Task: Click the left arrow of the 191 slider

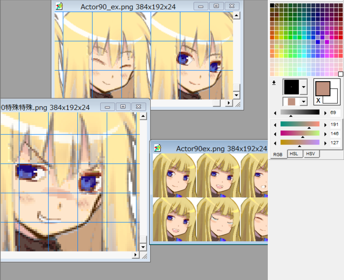Action: pyautogui.click(x=275, y=125)
